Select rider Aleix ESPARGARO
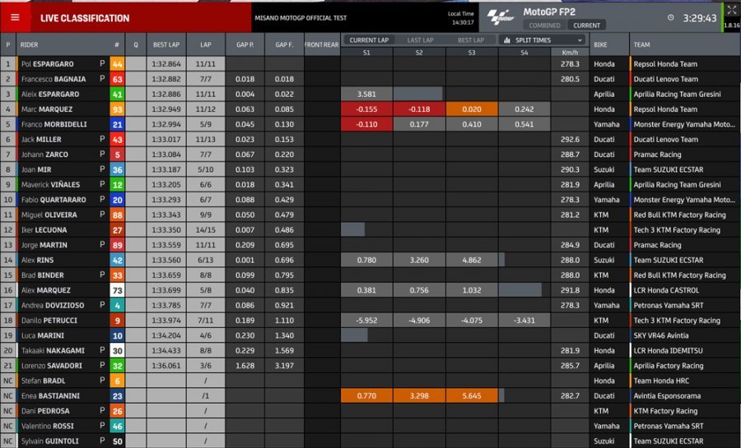The image size is (741, 448). pos(50,95)
